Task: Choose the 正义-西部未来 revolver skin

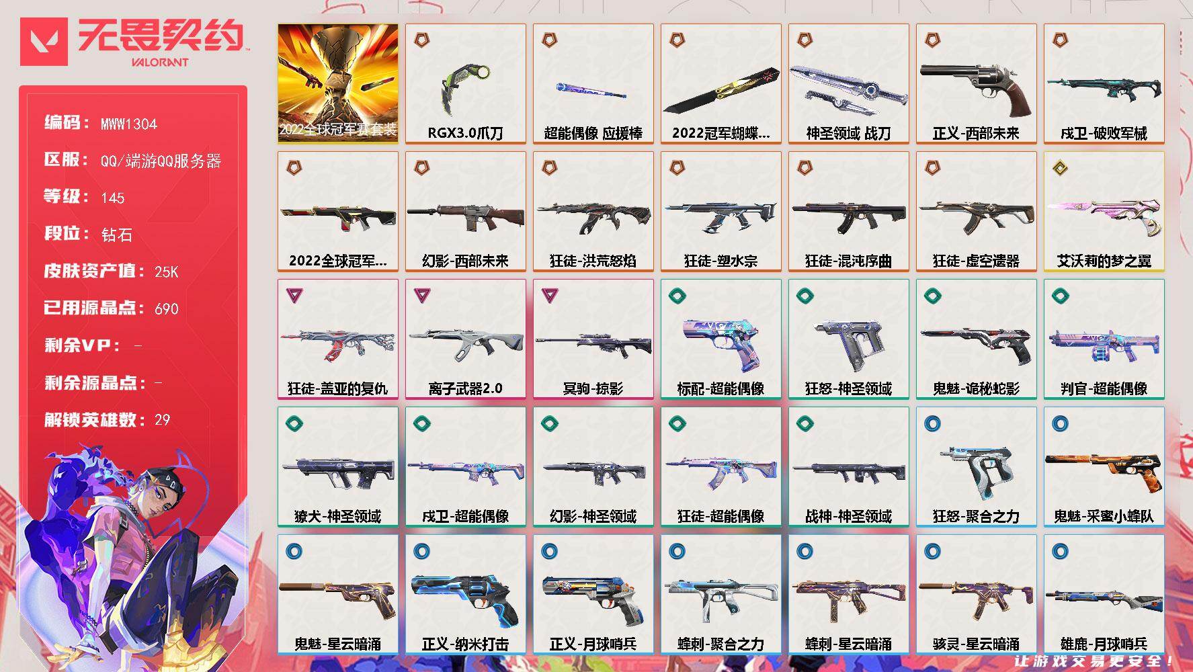Action: point(976,84)
